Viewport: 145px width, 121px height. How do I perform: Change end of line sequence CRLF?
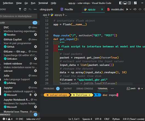[x=107, y=119]
